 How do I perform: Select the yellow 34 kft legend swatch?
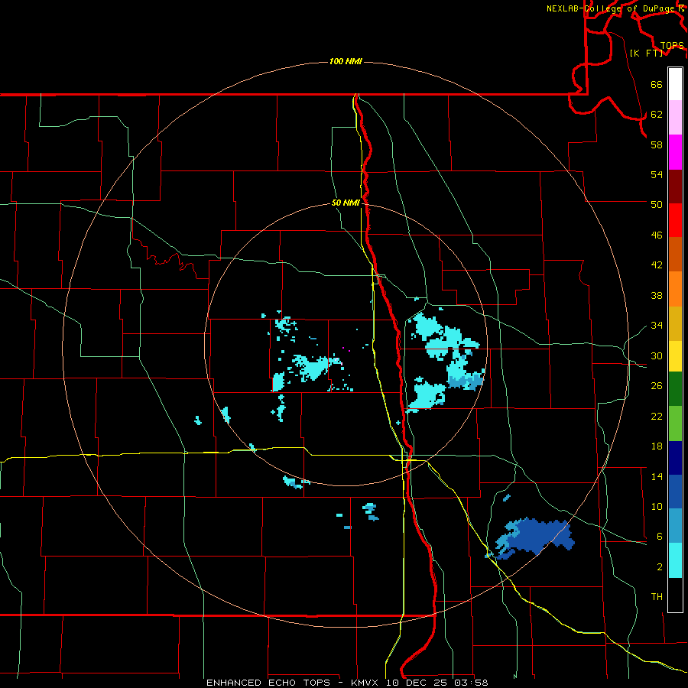click(x=675, y=356)
